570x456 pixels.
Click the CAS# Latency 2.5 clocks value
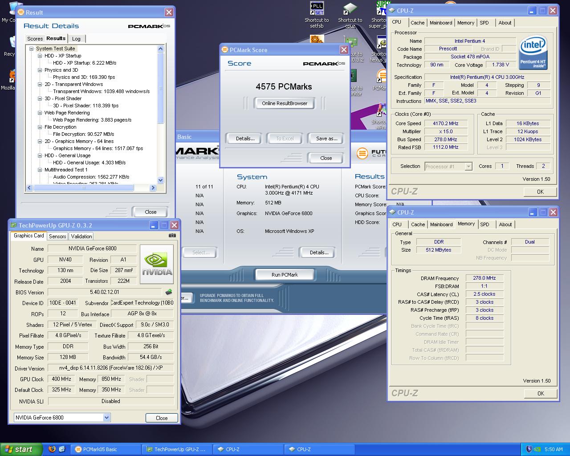click(484, 294)
